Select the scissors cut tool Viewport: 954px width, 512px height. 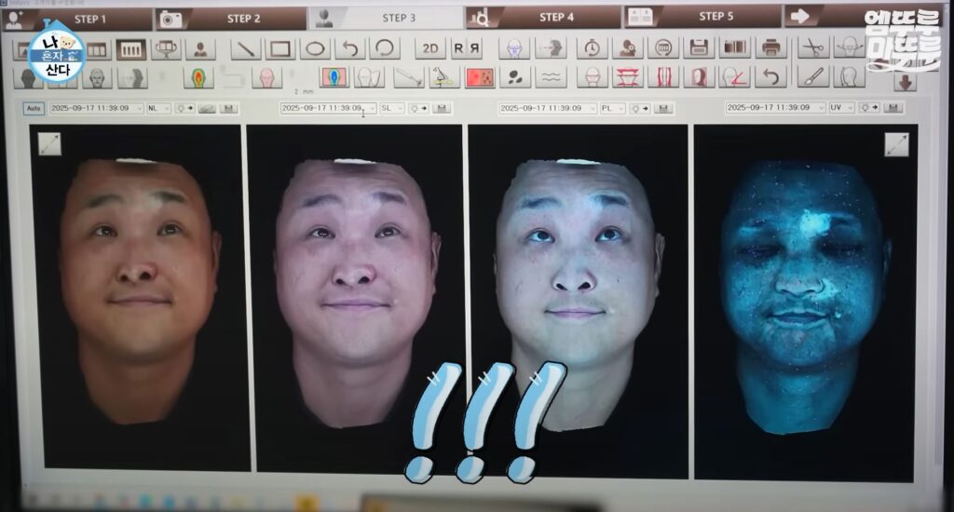[813, 48]
